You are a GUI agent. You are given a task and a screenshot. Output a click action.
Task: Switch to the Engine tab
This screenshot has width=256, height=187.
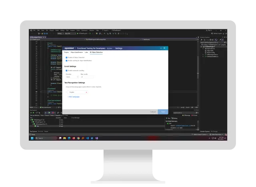(x=66, y=52)
